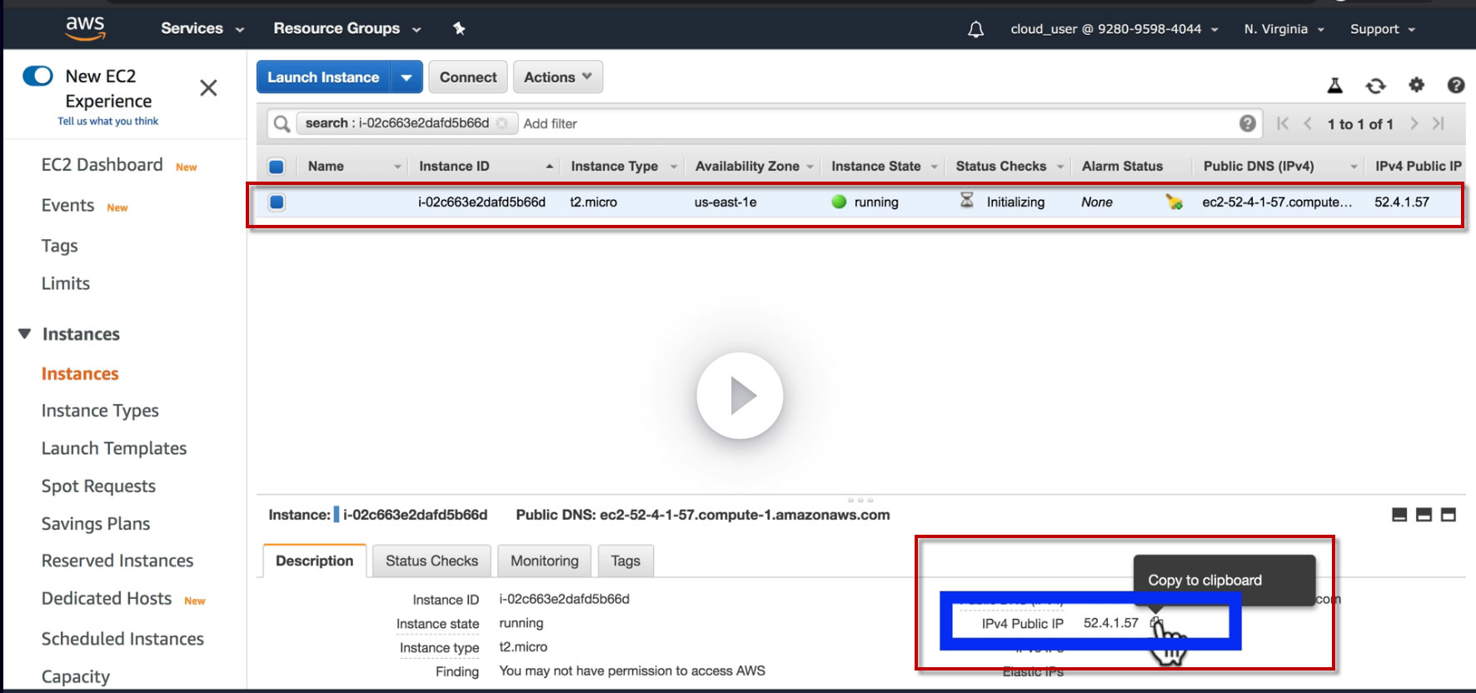1476x693 pixels.
Task: Go to last page of results
Action: (1439, 123)
